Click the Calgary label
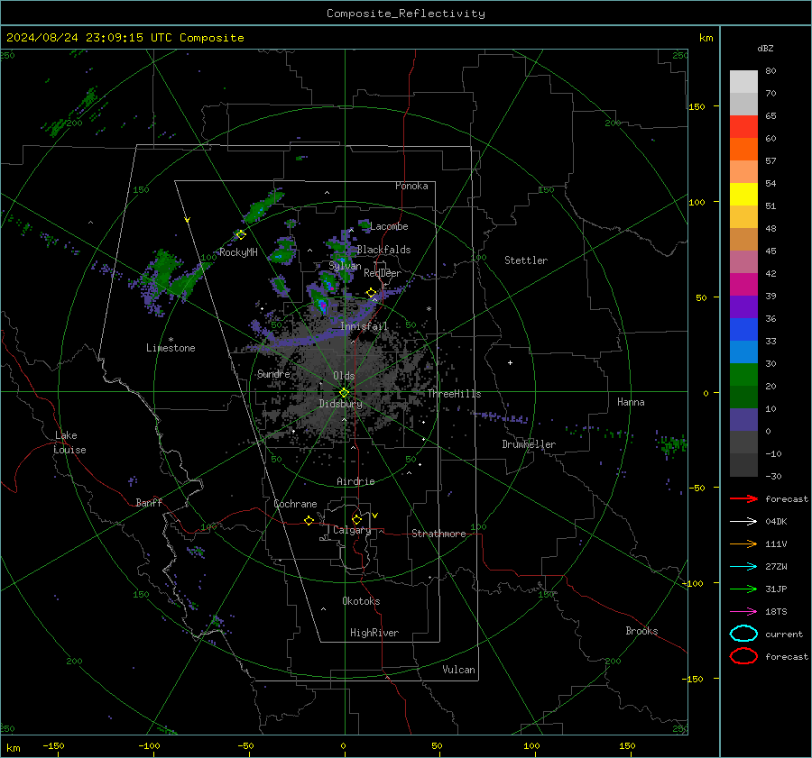This screenshot has height=758, width=812. [x=352, y=530]
